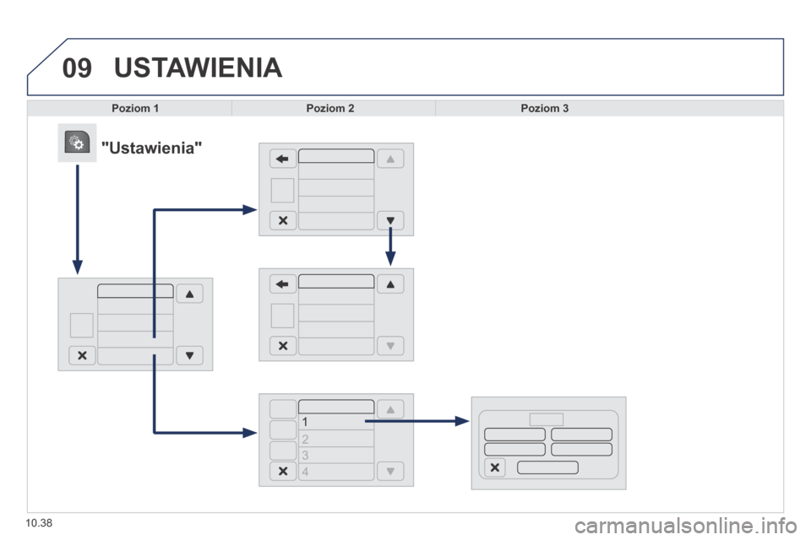Click the lower-left button in the Poziom 3 dialog grid

514,449
